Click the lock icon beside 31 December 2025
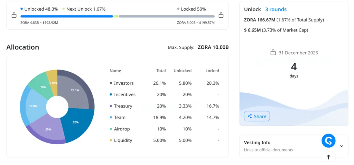 273,53
